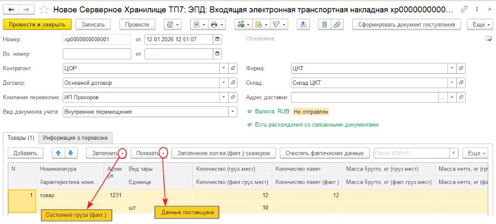Open the printer icon menu
The width and height of the screenshot is (496, 224).
point(217,24)
